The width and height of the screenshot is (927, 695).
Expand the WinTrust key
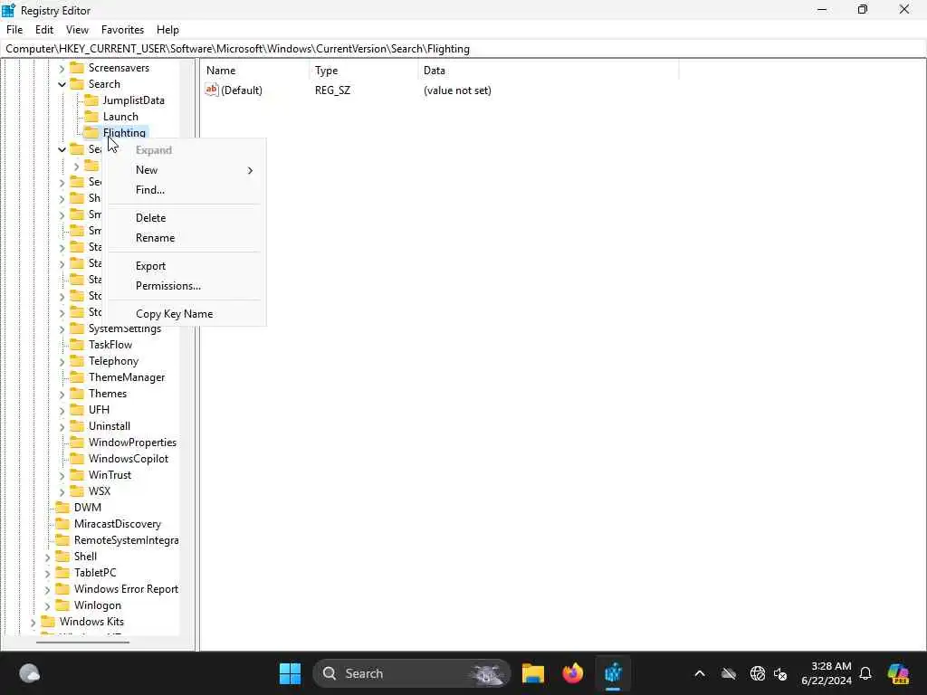62,475
